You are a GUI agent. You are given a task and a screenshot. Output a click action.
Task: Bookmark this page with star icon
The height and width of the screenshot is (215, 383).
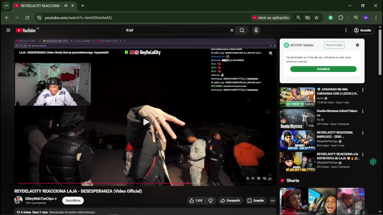(316, 18)
